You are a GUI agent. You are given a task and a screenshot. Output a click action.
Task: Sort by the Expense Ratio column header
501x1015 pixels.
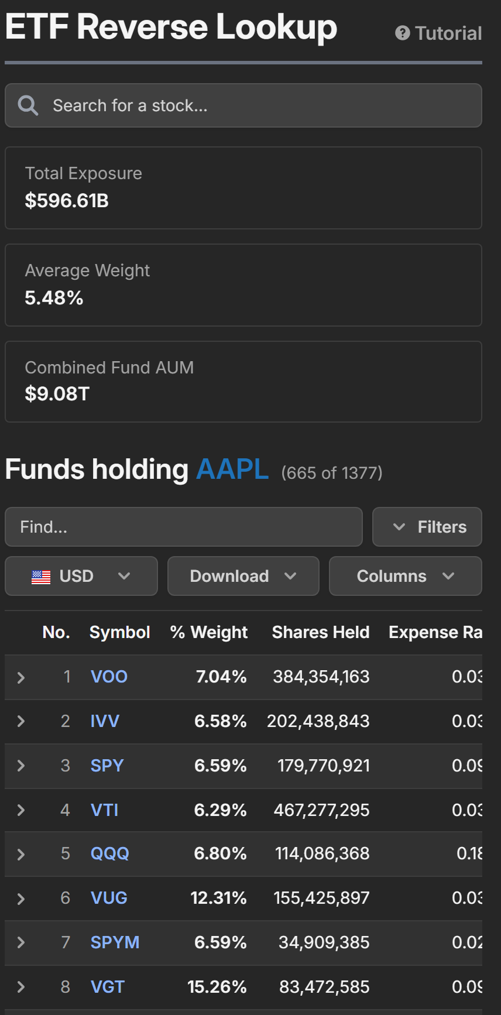coord(435,632)
